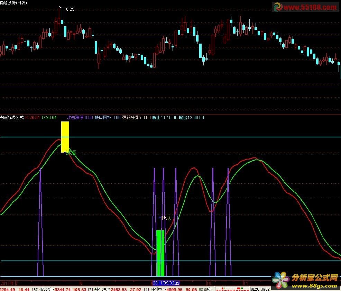Click the D:20.64 indicator value

pos(49,118)
